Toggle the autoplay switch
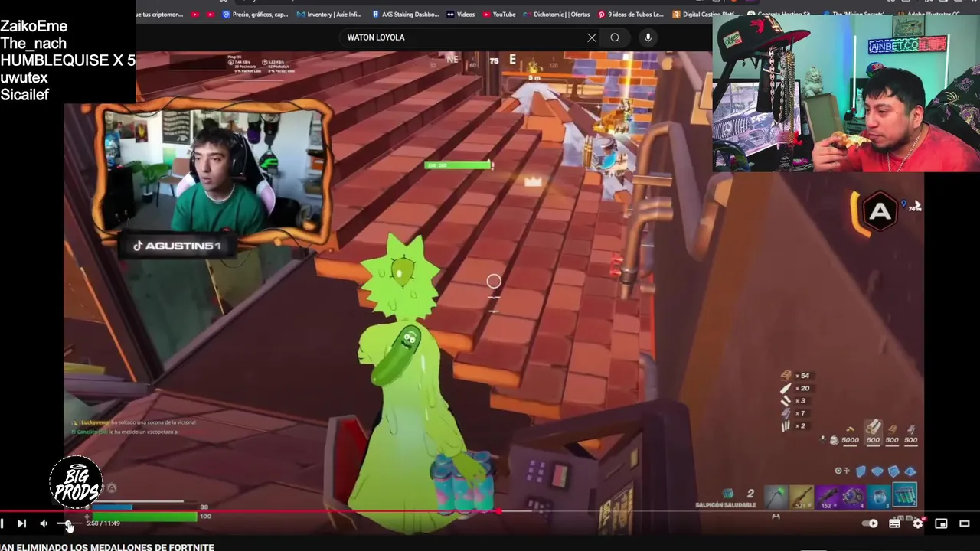Image resolution: width=980 pixels, height=551 pixels. (x=871, y=523)
